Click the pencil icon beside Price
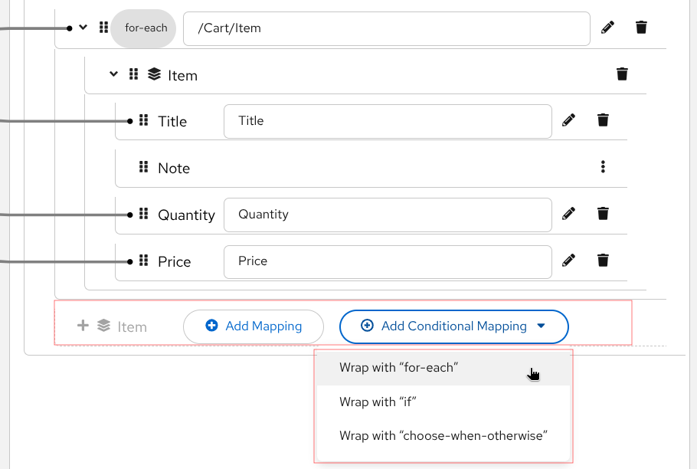Screen dimensions: 697x469 pos(568,261)
